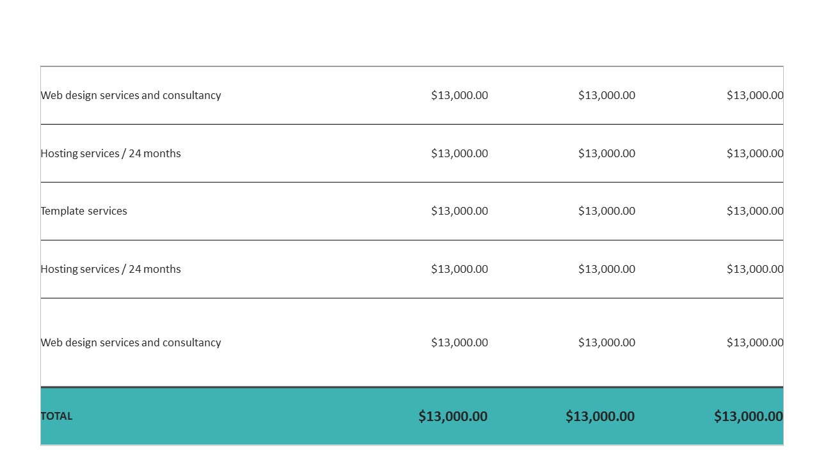Select middle amount in Template services row
The width and height of the screenshot is (819, 460).
point(607,211)
